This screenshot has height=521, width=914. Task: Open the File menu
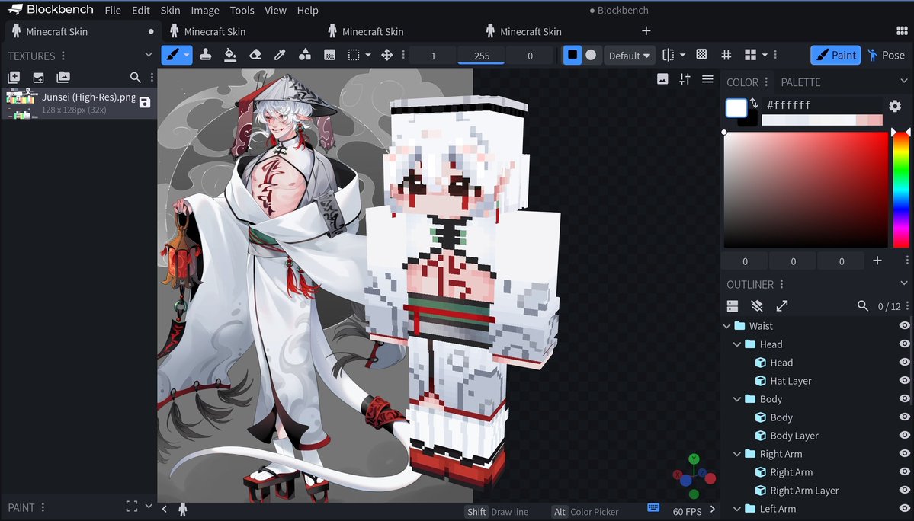point(113,11)
